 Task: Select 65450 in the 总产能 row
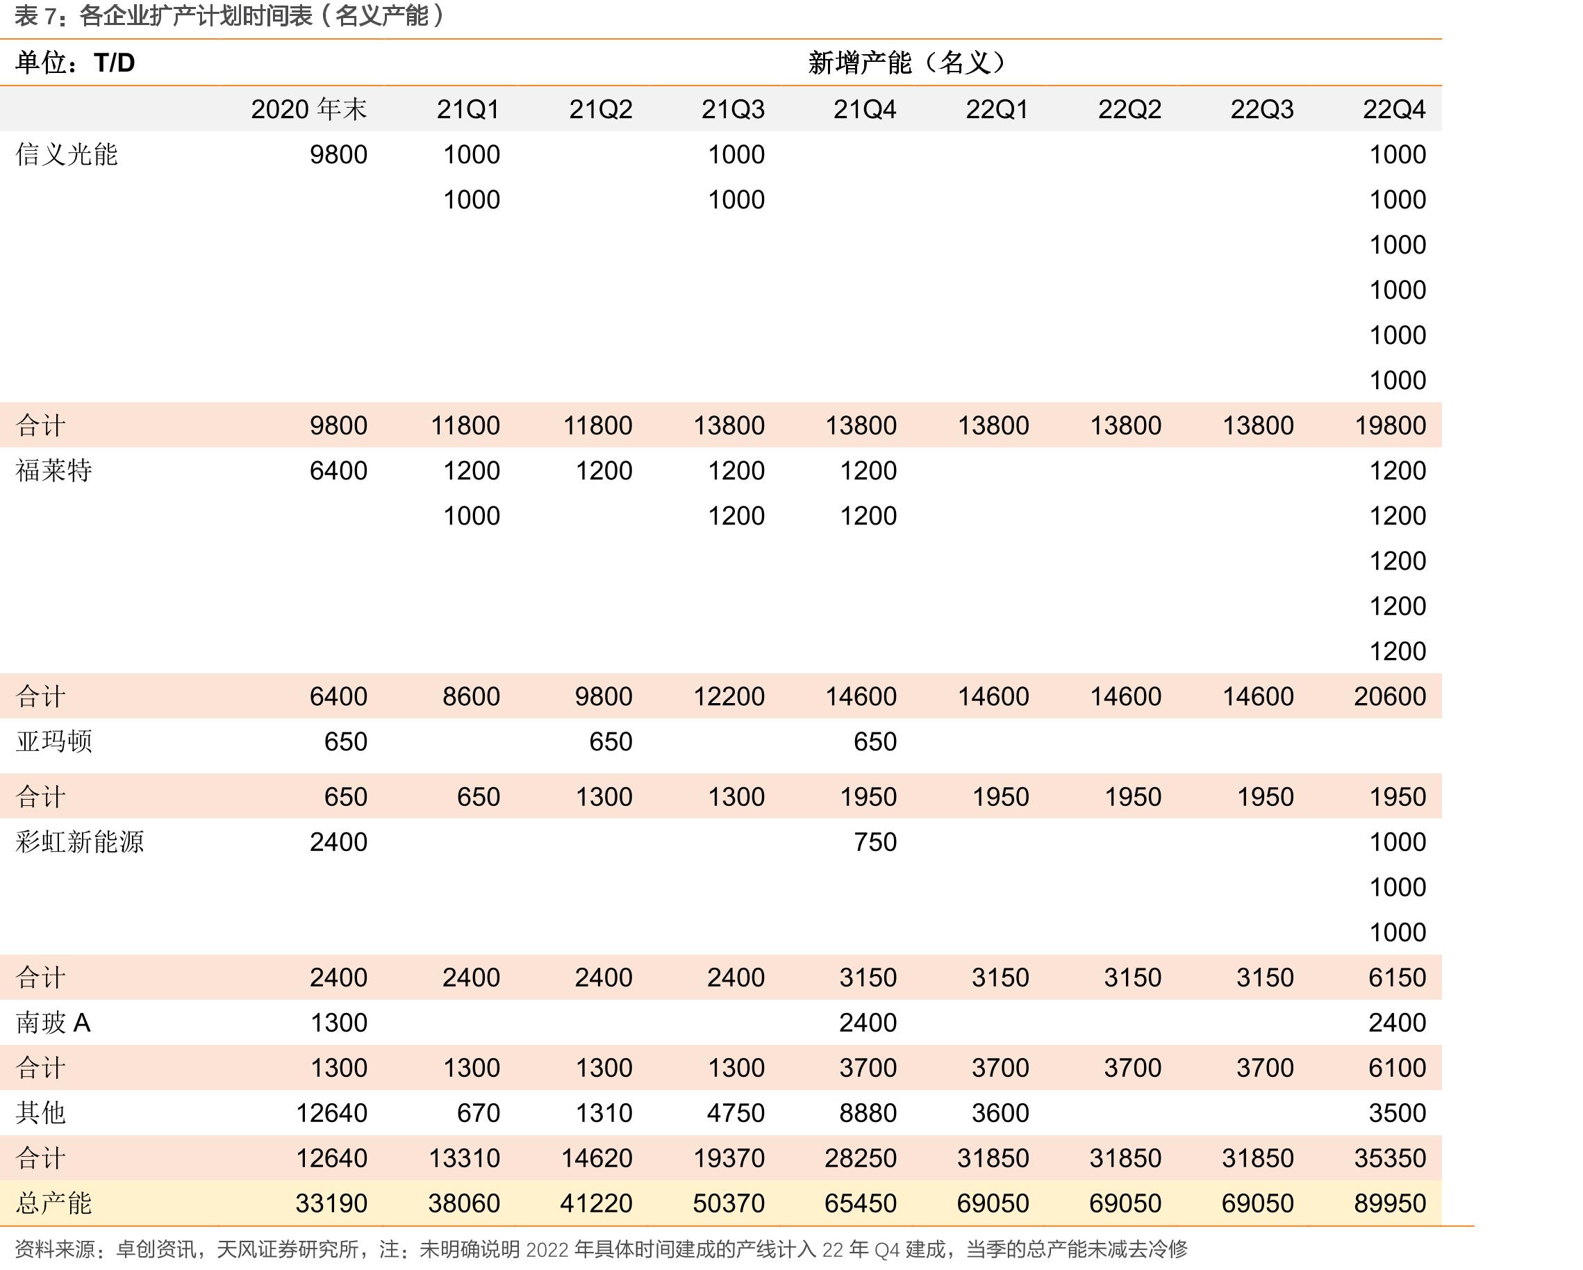861,1203
